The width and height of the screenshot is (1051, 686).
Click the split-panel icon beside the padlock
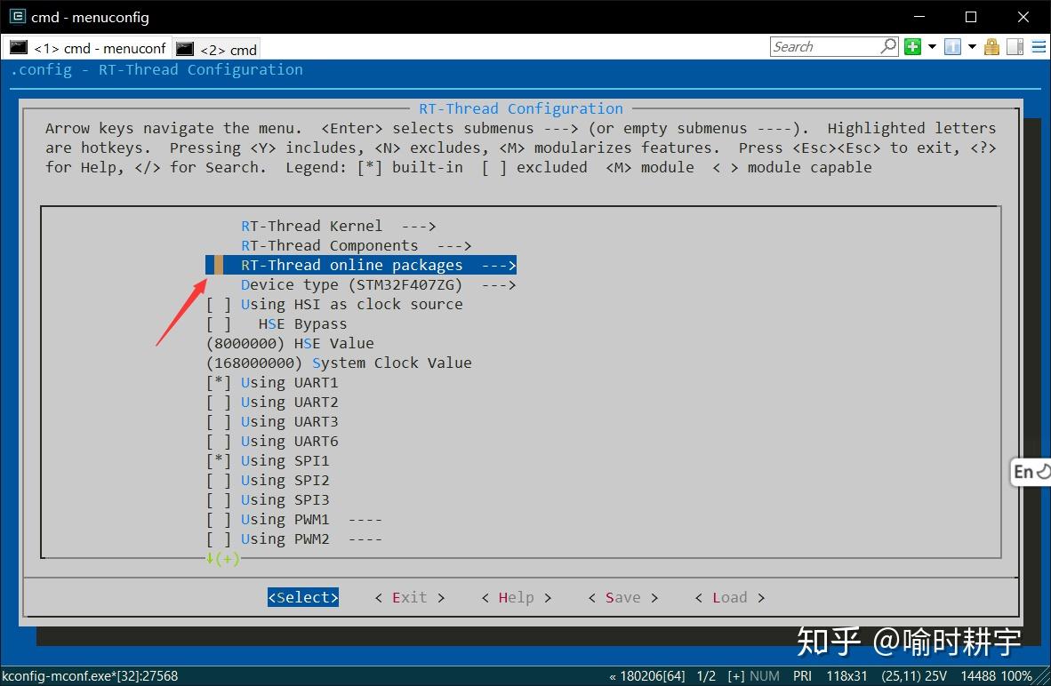pyautogui.click(x=1015, y=46)
